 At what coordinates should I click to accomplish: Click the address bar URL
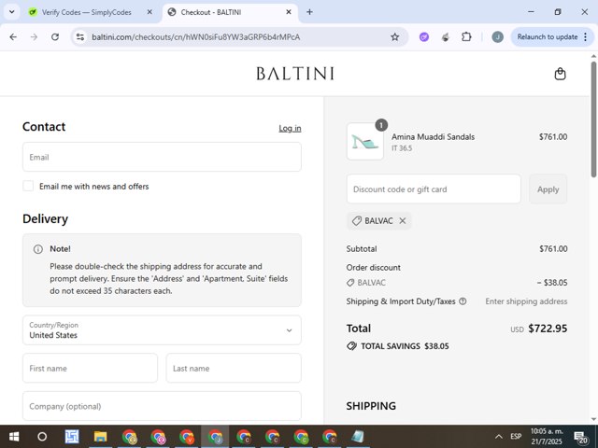195,37
